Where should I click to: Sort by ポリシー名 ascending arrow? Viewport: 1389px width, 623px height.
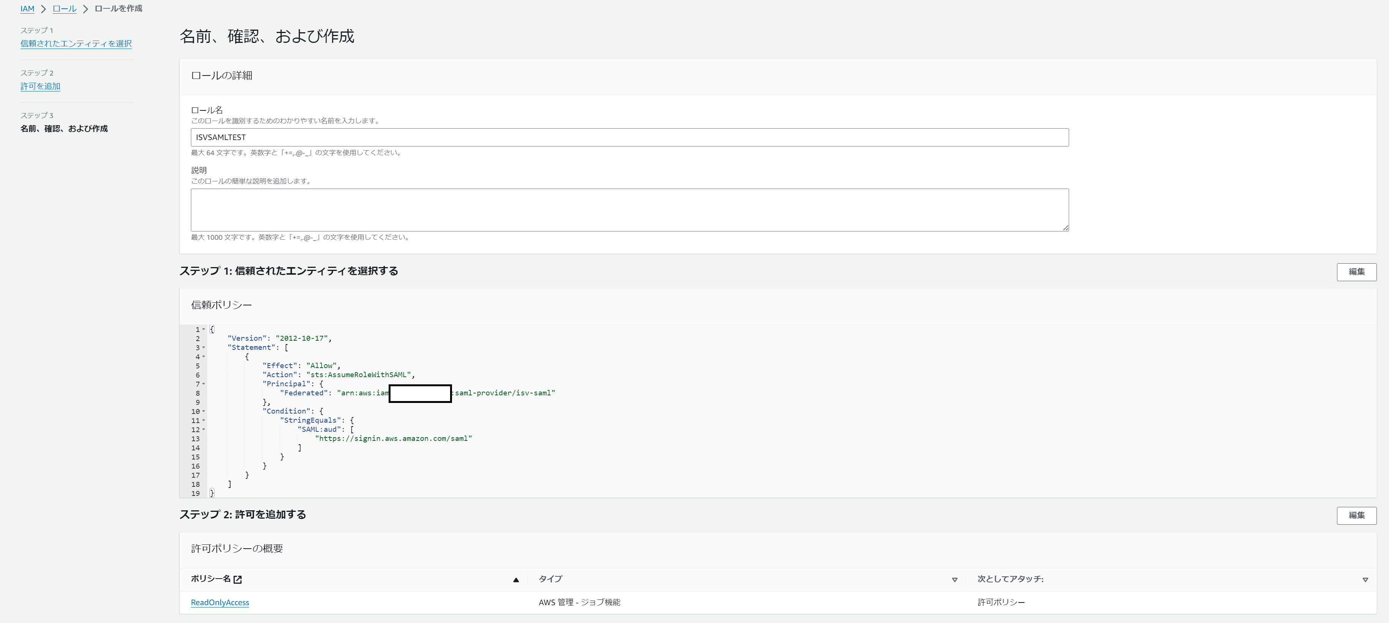515,580
